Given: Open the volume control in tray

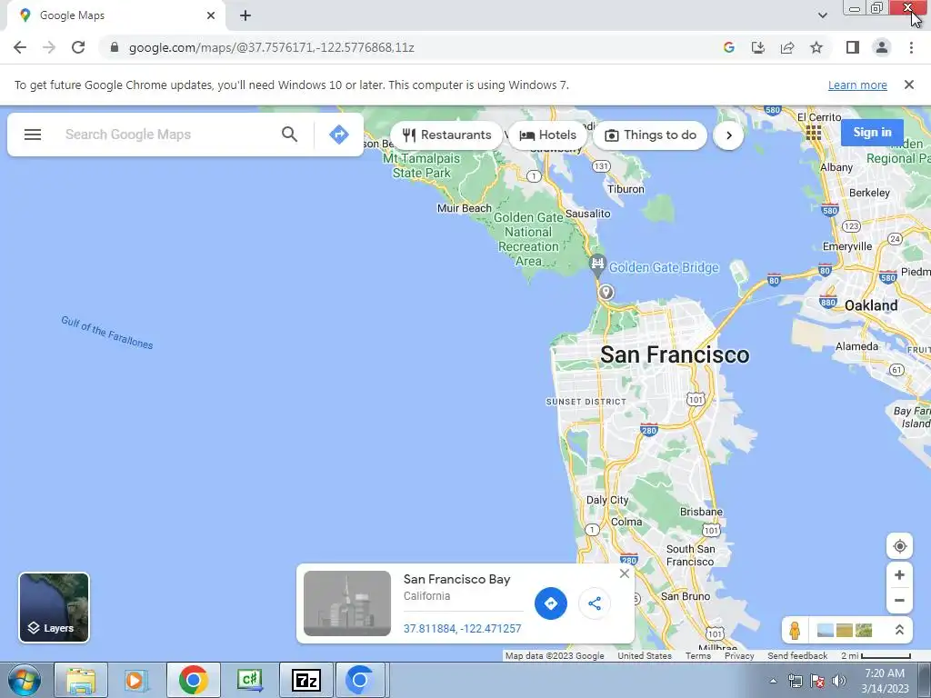Looking at the screenshot, I should [838, 681].
